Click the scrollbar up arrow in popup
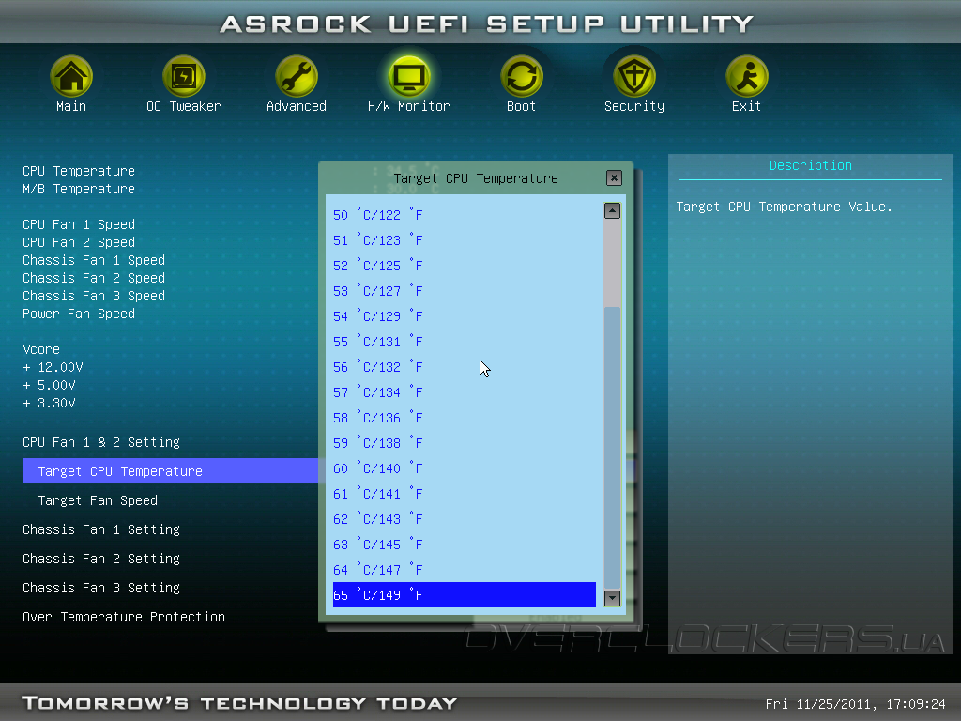 [612, 211]
